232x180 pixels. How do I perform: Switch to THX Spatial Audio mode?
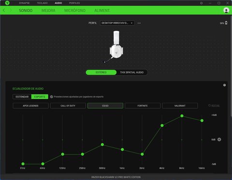[x=132, y=72]
